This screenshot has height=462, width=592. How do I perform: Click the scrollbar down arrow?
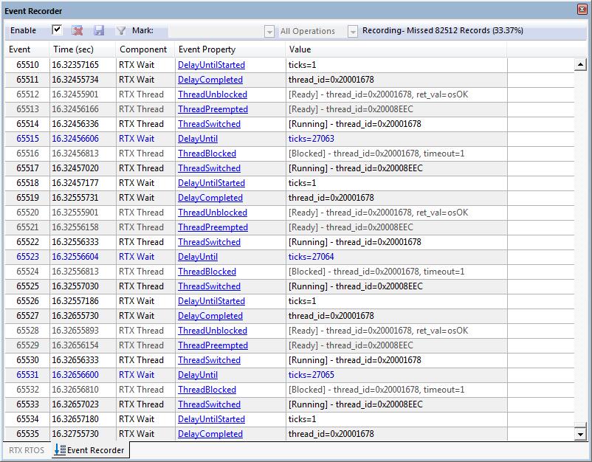coord(580,434)
